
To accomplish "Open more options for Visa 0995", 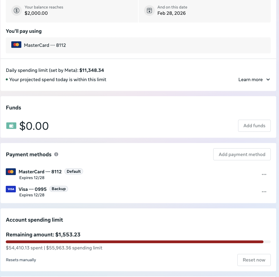I will click(x=264, y=192).
